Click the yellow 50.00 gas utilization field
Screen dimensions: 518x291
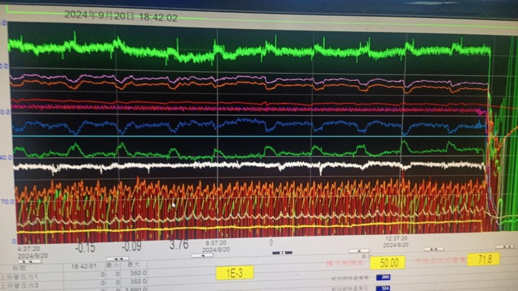(388, 262)
